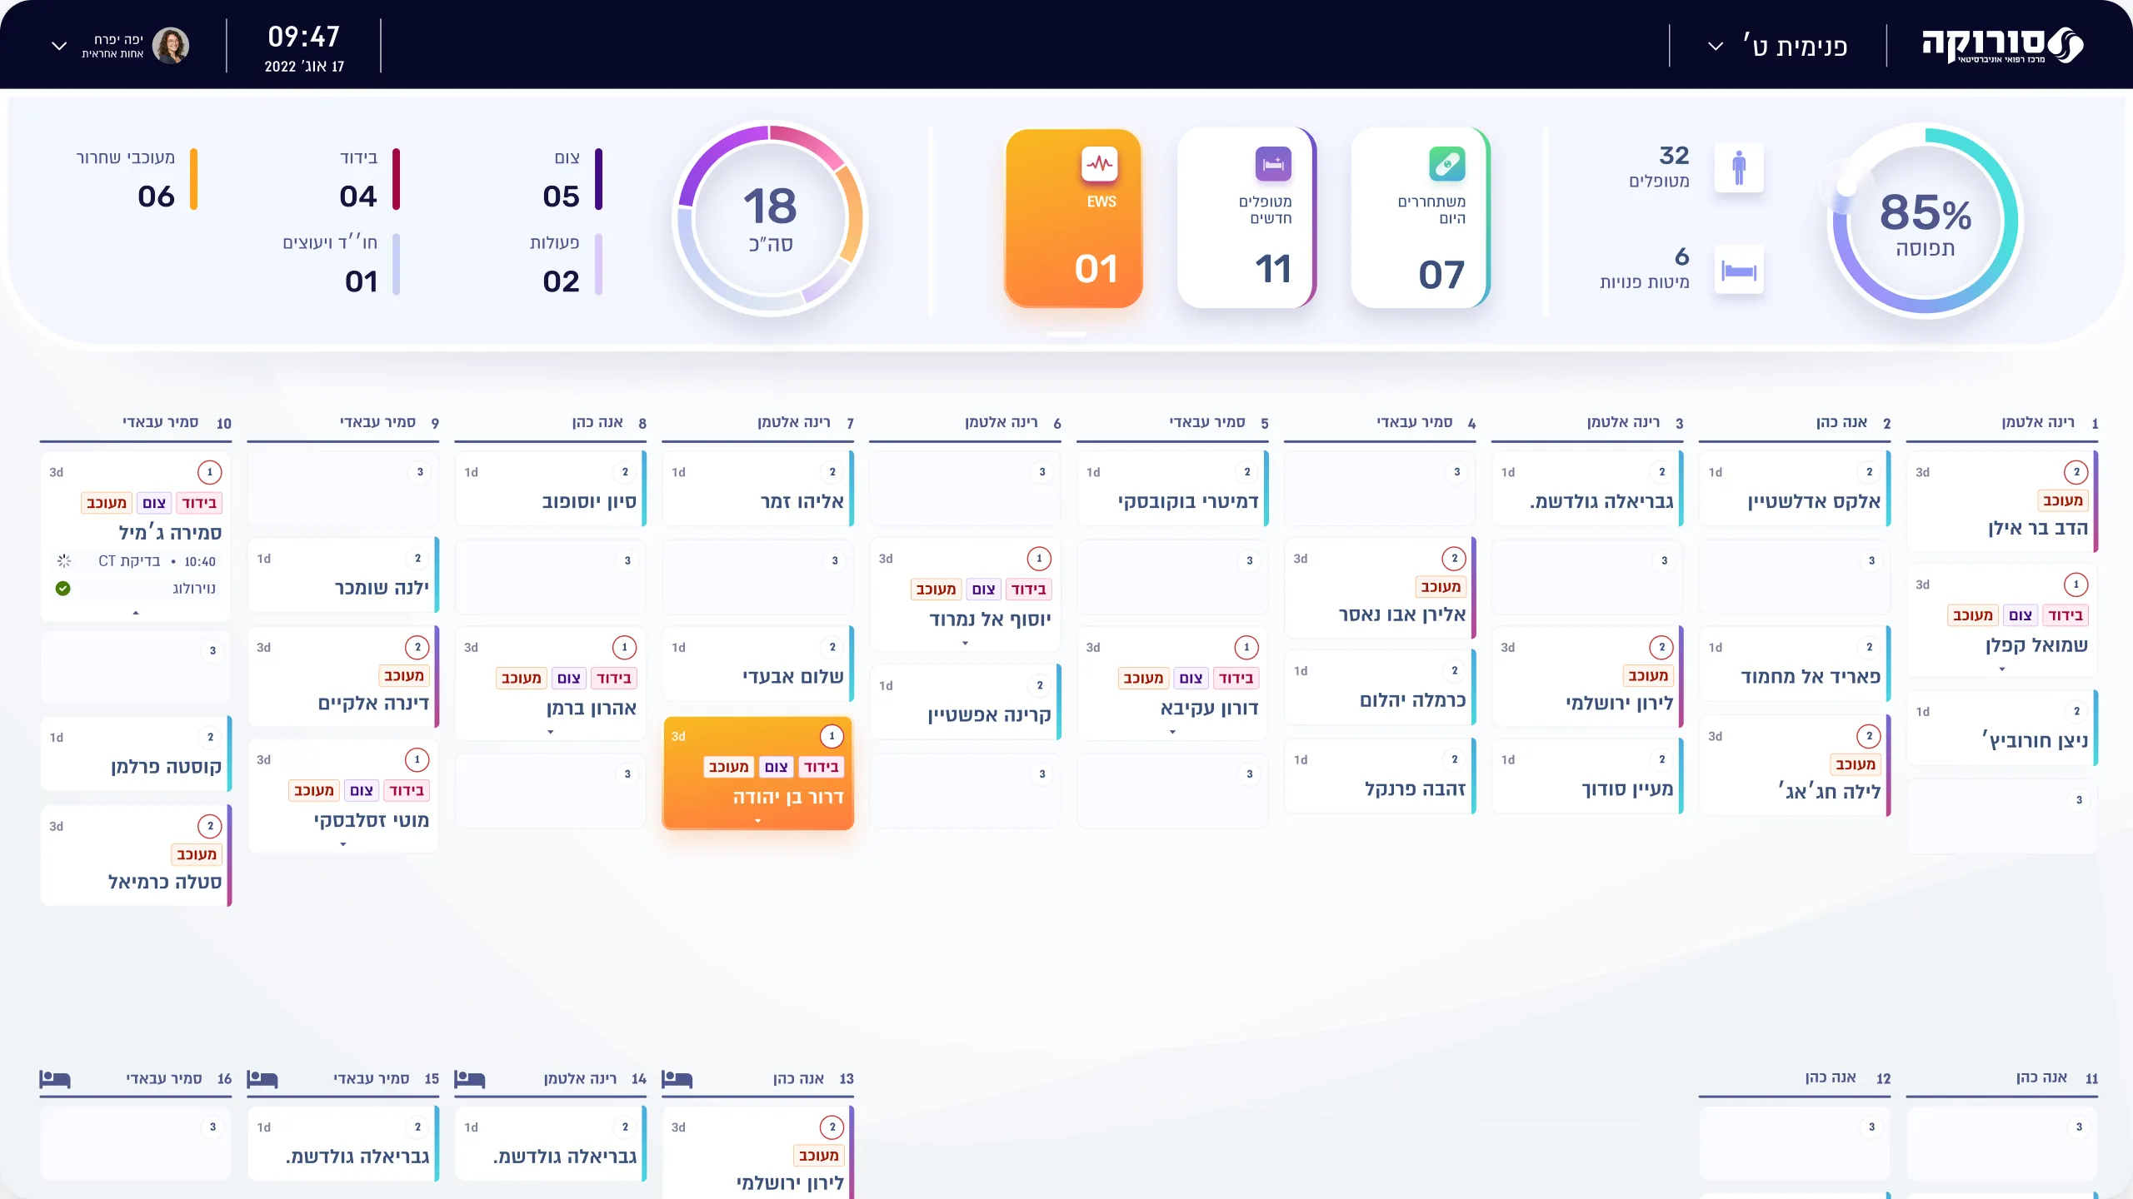This screenshot has width=2133, height=1199.
Task: Click heartbeat icon in EWS card
Action: tap(1099, 163)
